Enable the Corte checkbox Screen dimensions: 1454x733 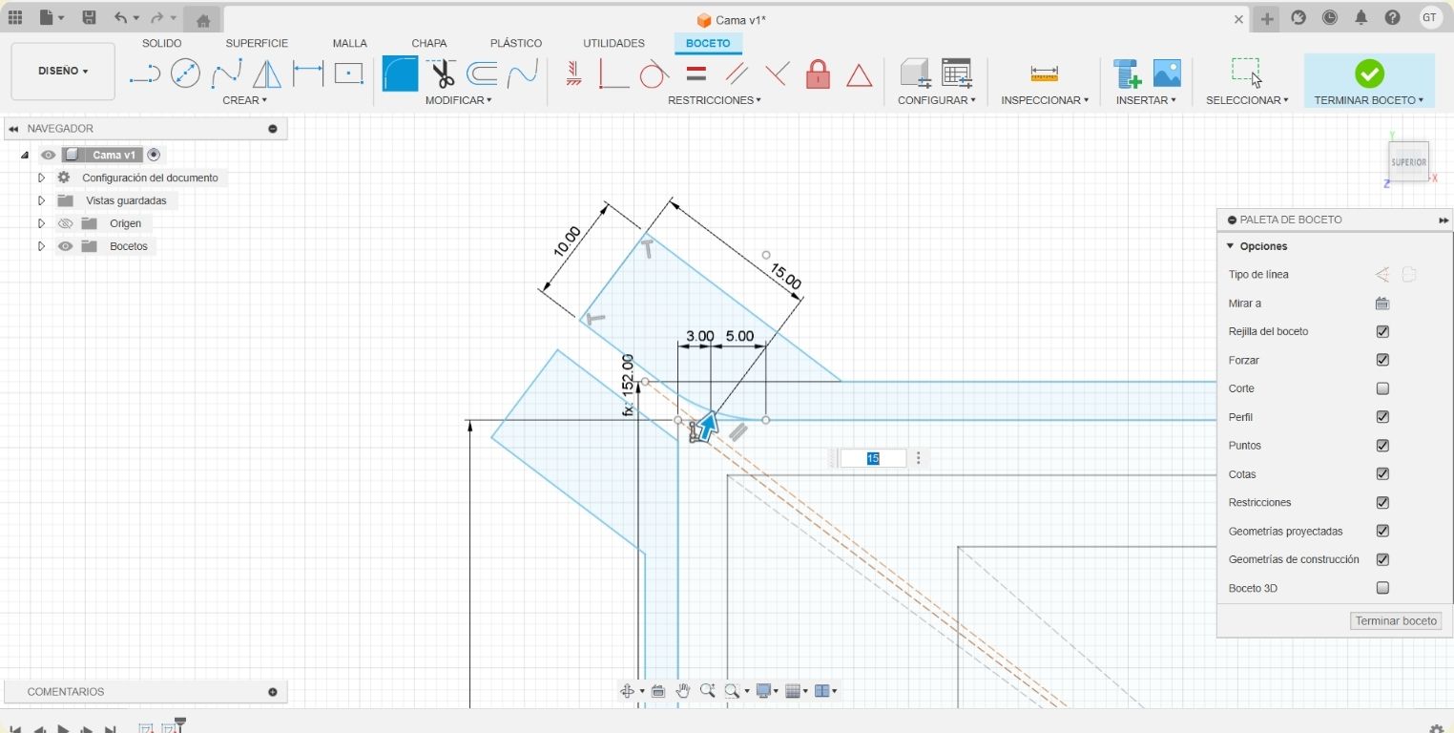click(1382, 388)
